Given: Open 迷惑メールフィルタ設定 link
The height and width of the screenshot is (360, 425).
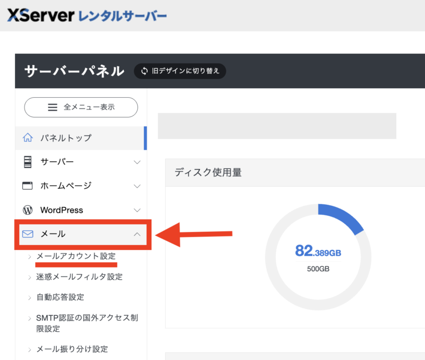Looking at the screenshot, I should pyautogui.click(x=79, y=277).
